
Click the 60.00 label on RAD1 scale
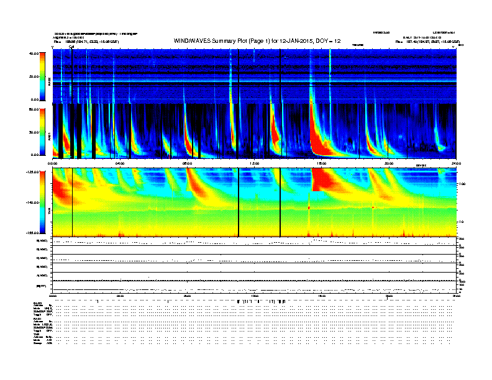point(34,109)
